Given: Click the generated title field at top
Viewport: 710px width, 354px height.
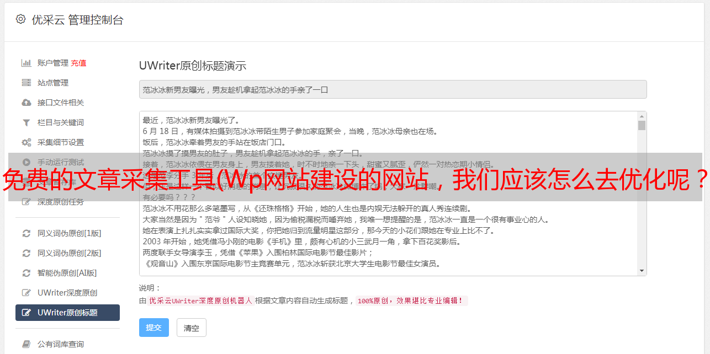Looking at the screenshot, I should (x=393, y=89).
